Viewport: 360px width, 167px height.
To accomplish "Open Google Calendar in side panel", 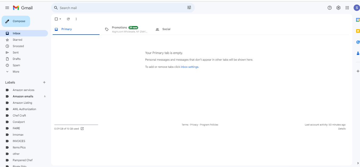I will click(x=358, y=20).
